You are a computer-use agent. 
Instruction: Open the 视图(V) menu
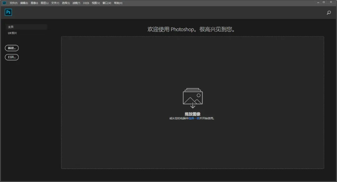coord(96,3)
